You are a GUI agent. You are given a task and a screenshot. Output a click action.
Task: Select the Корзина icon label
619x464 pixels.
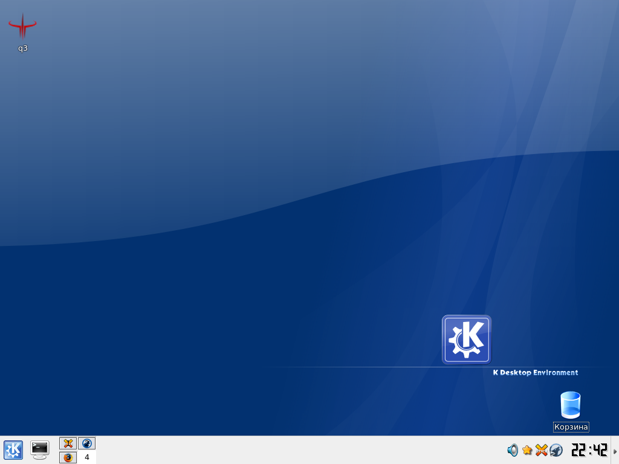point(571,427)
